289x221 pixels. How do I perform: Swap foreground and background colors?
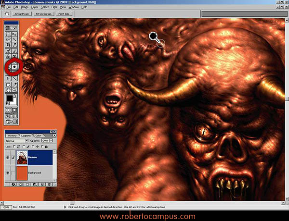(x=15, y=96)
